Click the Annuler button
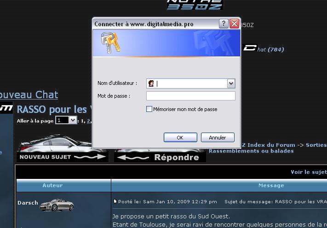The image size is (327, 228). (x=218, y=138)
